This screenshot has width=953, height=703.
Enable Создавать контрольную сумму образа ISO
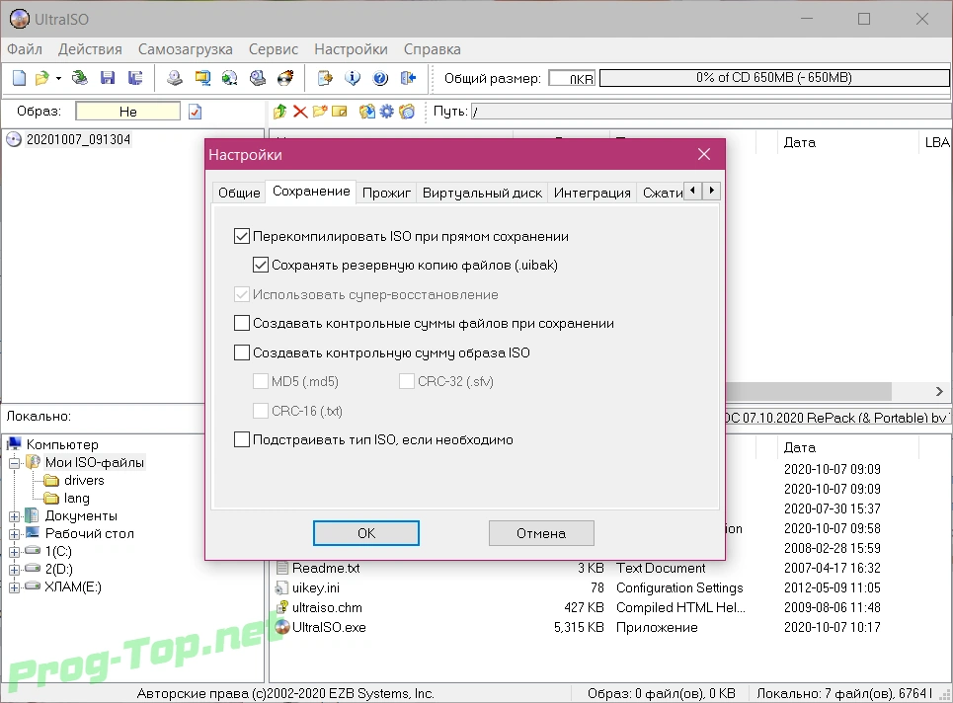point(242,352)
